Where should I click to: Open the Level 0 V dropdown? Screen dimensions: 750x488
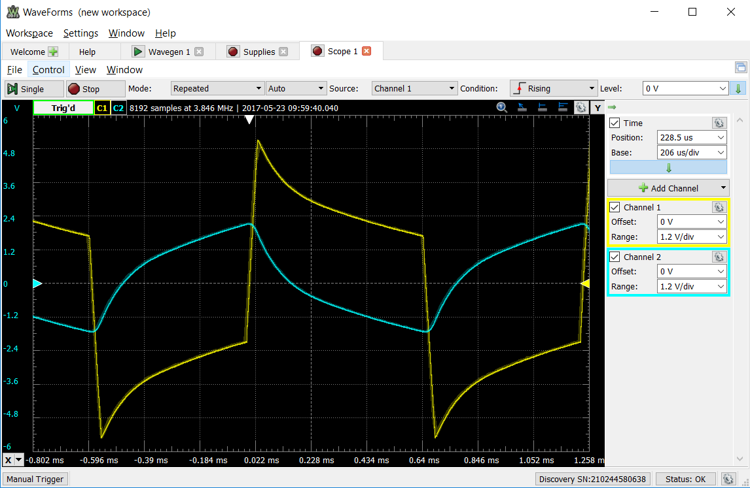pyautogui.click(x=685, y=88)
